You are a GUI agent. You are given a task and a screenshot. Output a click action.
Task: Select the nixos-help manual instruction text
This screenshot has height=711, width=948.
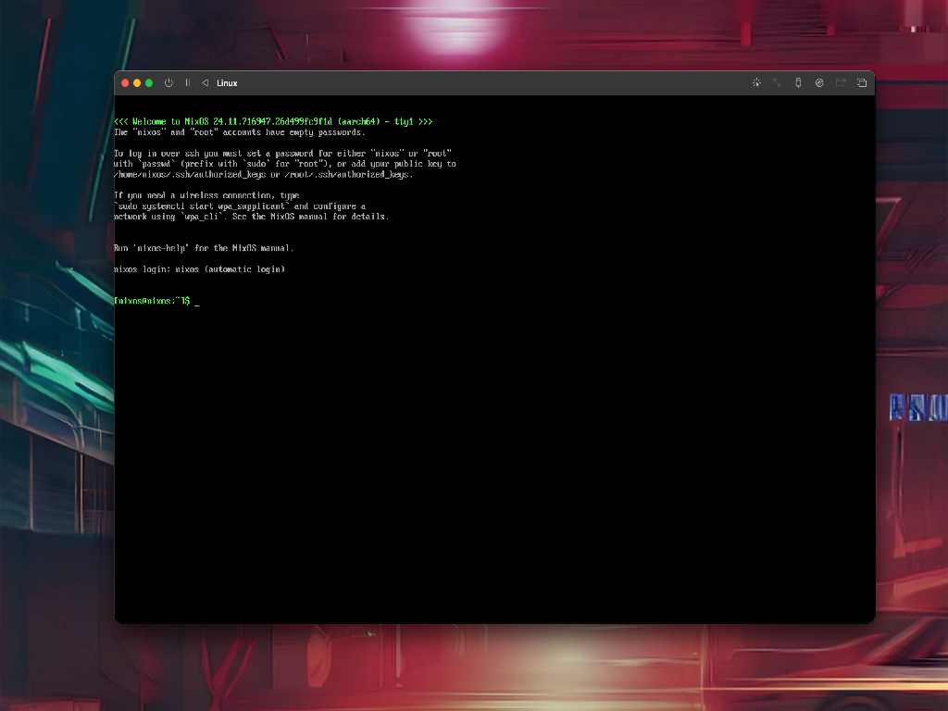204,247
